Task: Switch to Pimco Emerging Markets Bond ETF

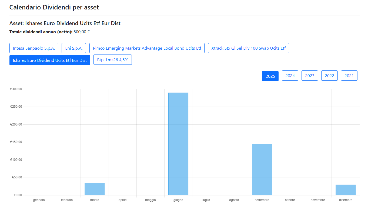Action: tap(147, 48)
